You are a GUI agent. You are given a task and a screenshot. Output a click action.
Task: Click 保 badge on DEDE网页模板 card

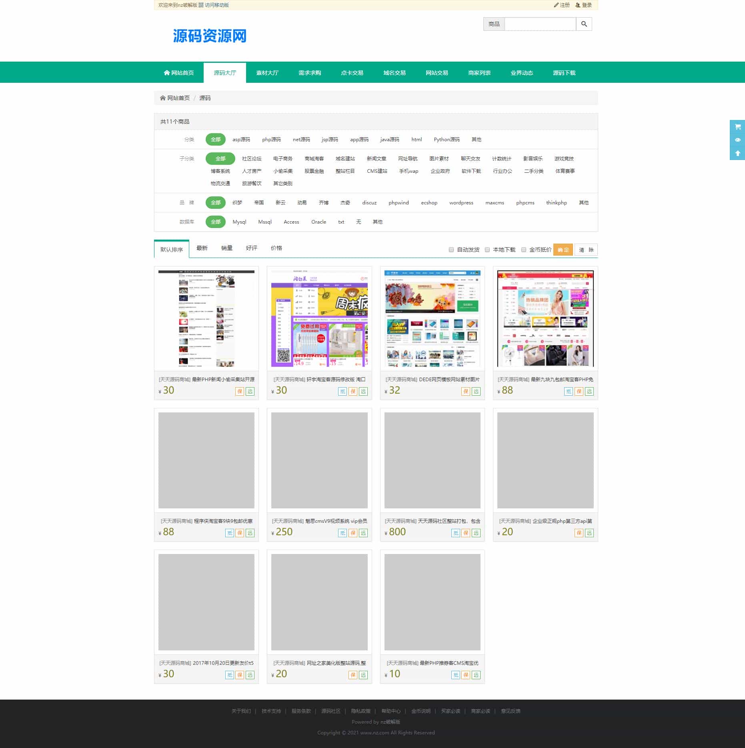click(466, 391)
